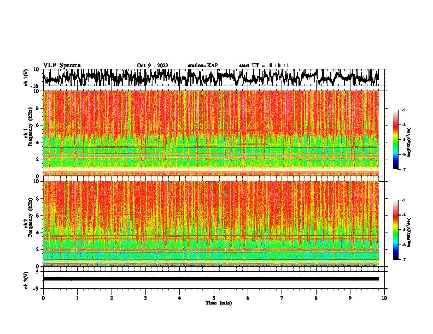Click the "-7" label on ch.2 colorbar

pos(403,260)
